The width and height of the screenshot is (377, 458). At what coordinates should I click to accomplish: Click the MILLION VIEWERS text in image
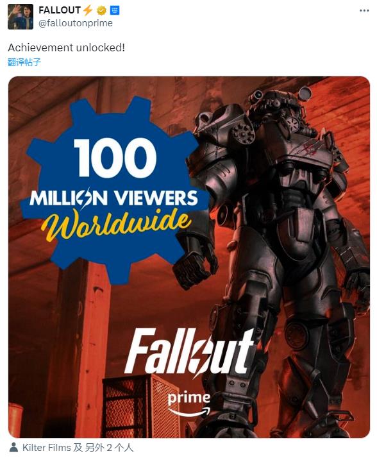click(113, 198)
